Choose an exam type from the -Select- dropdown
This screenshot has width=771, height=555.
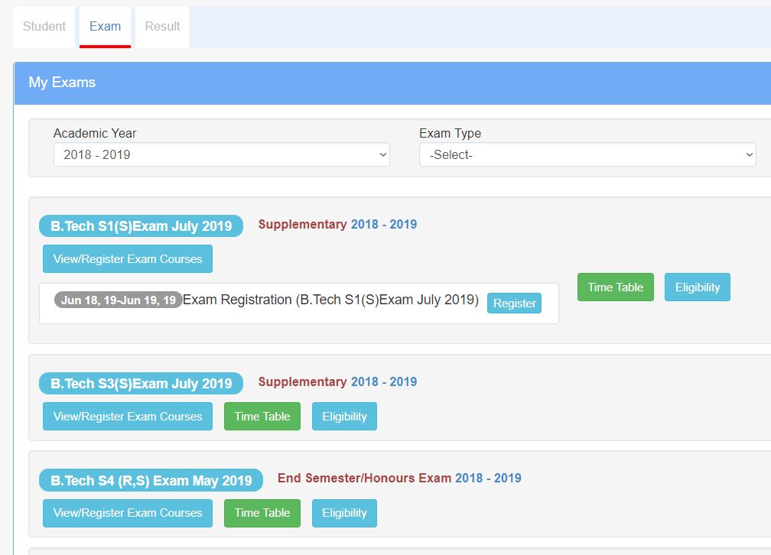coord(587,154)
